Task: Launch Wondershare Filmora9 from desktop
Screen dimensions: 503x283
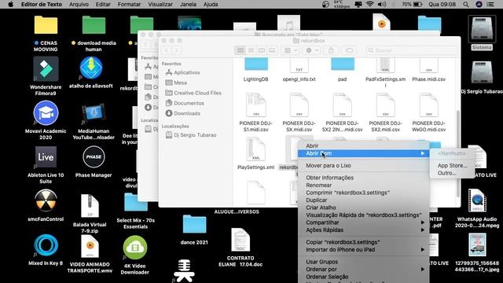Action: pyautogui.click(x=46, y=69)
